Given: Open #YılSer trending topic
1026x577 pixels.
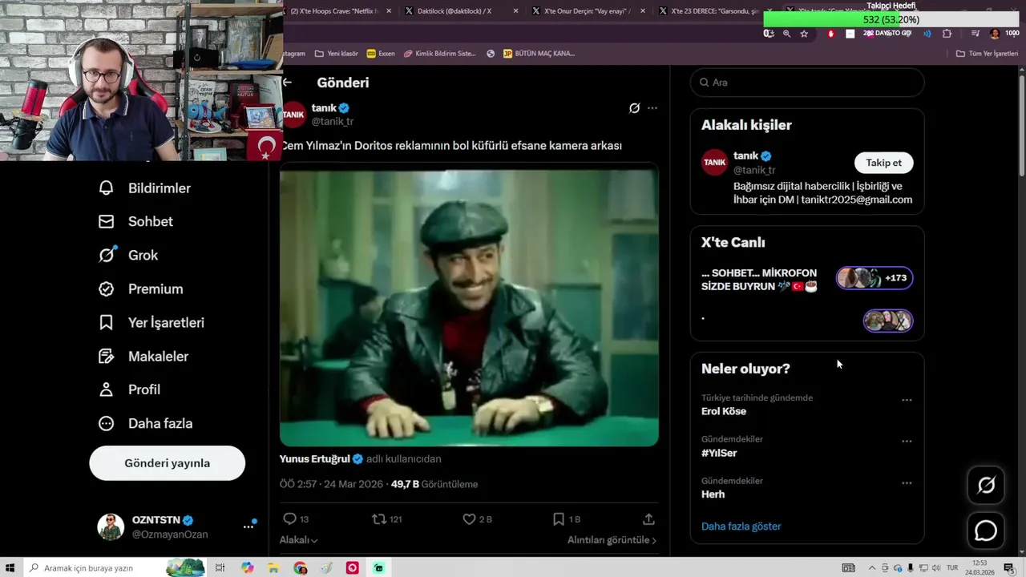Looking at the screenshot, I should tap(719, 453).
